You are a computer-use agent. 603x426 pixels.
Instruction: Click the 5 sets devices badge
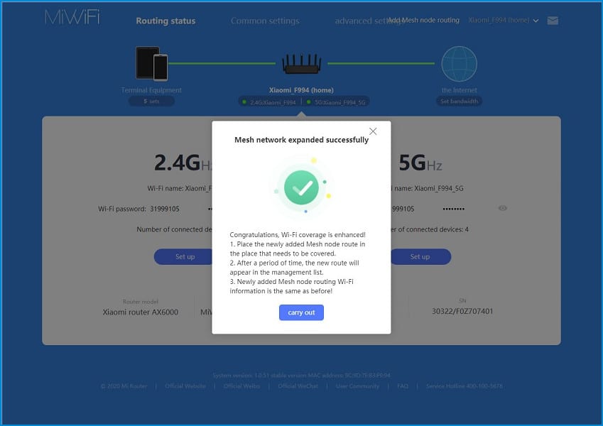point(151,102)
